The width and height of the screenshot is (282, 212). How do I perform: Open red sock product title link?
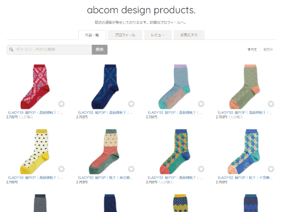(35, 112)
